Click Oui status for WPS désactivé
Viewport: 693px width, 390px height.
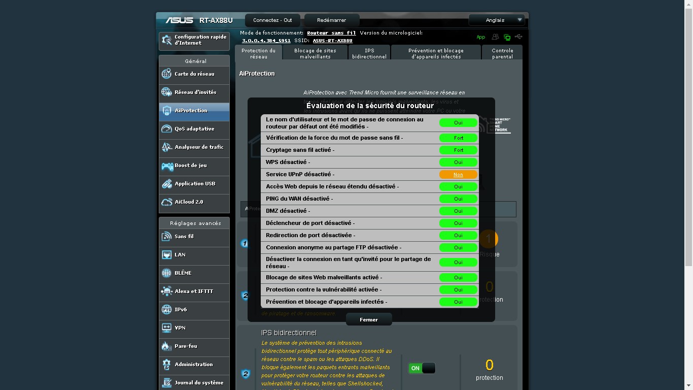(x=458, y=162)
